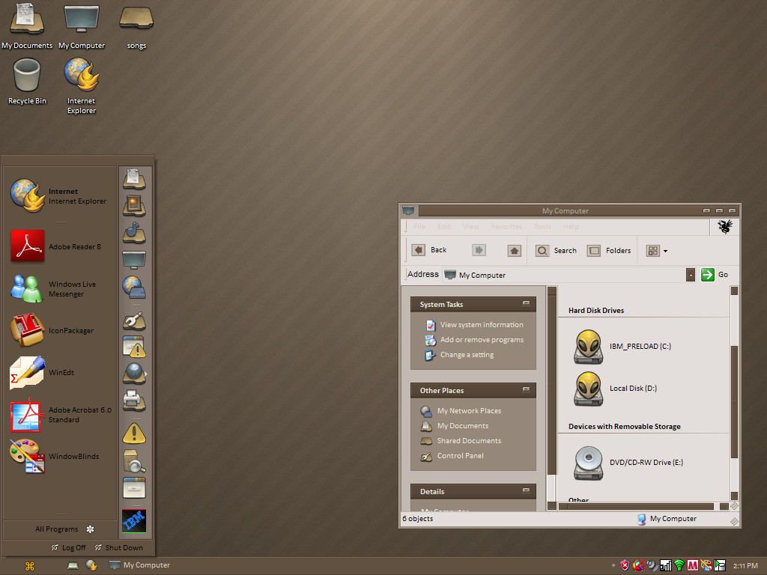Image resolution: width=767 pixels, height=575 pixels.
Task: Expand All Programs in start menu
Action: (x=64, y=529)
